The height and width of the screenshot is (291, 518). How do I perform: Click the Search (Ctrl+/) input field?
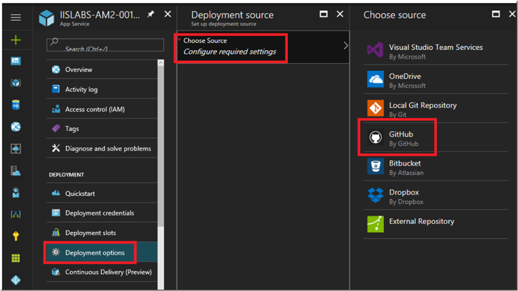[x=105, y=45]
